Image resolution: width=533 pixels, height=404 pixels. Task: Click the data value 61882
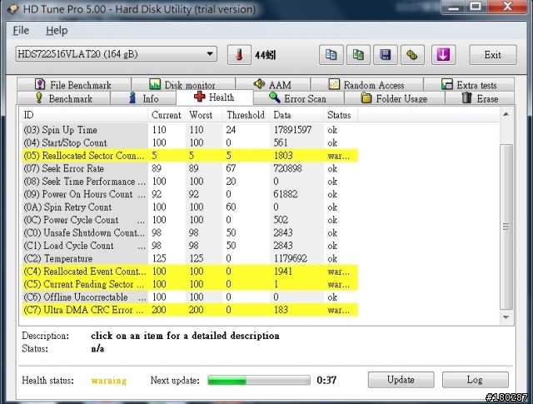tap(286, 194)
